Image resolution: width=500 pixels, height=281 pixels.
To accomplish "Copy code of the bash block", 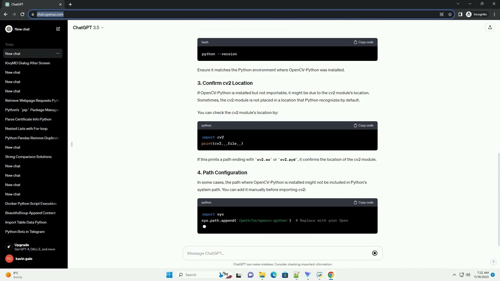I will tap(364, 42).
